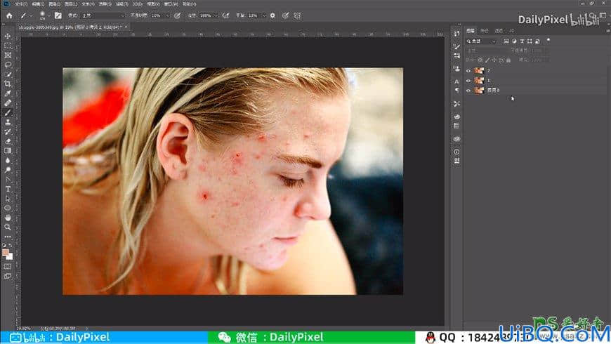611x344 pixels.
Task: Open the smoothing 12% dropdown arrow
Action: pos(264,16)
